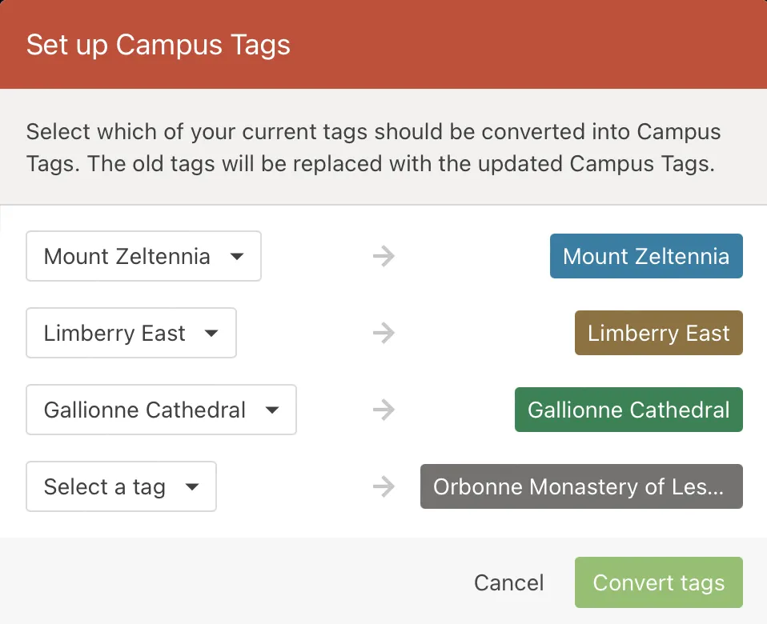Expand the Limberry East tag dropdown

[131, 334]
